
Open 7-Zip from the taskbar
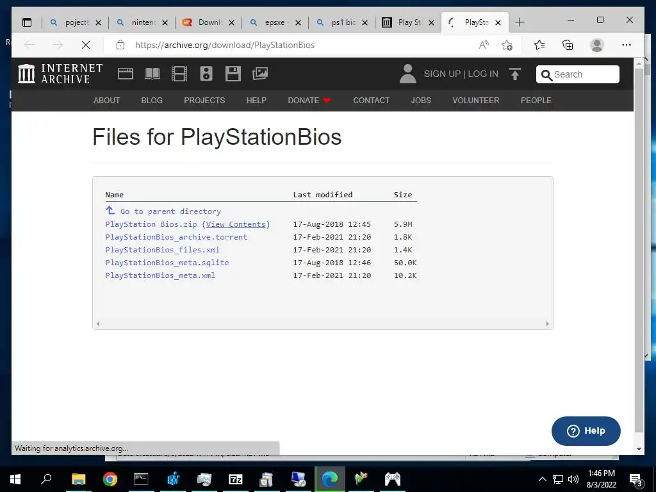tap(236, 479)
